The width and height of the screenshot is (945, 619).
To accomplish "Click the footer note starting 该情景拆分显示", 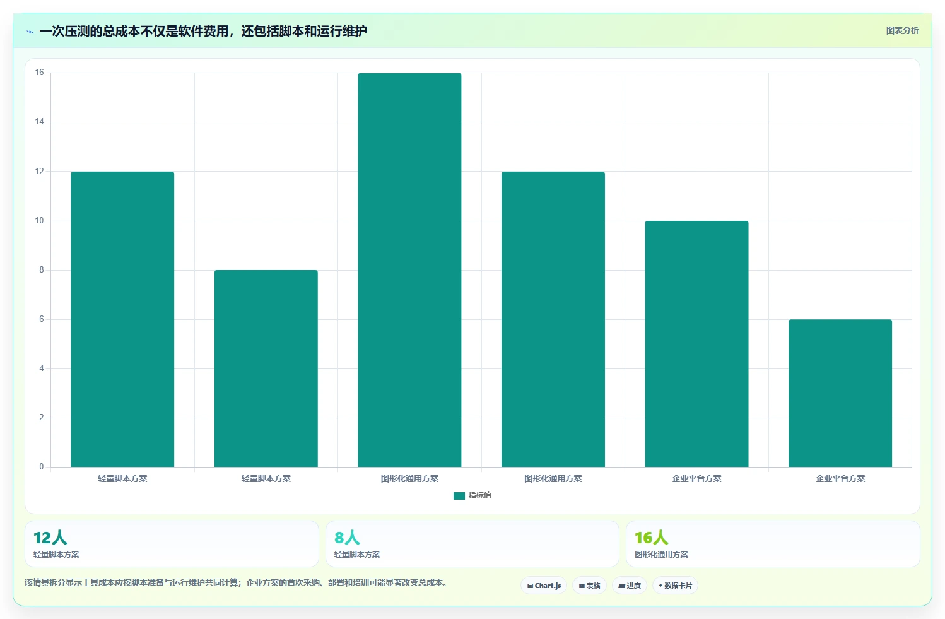I will (x=237, y=582).
